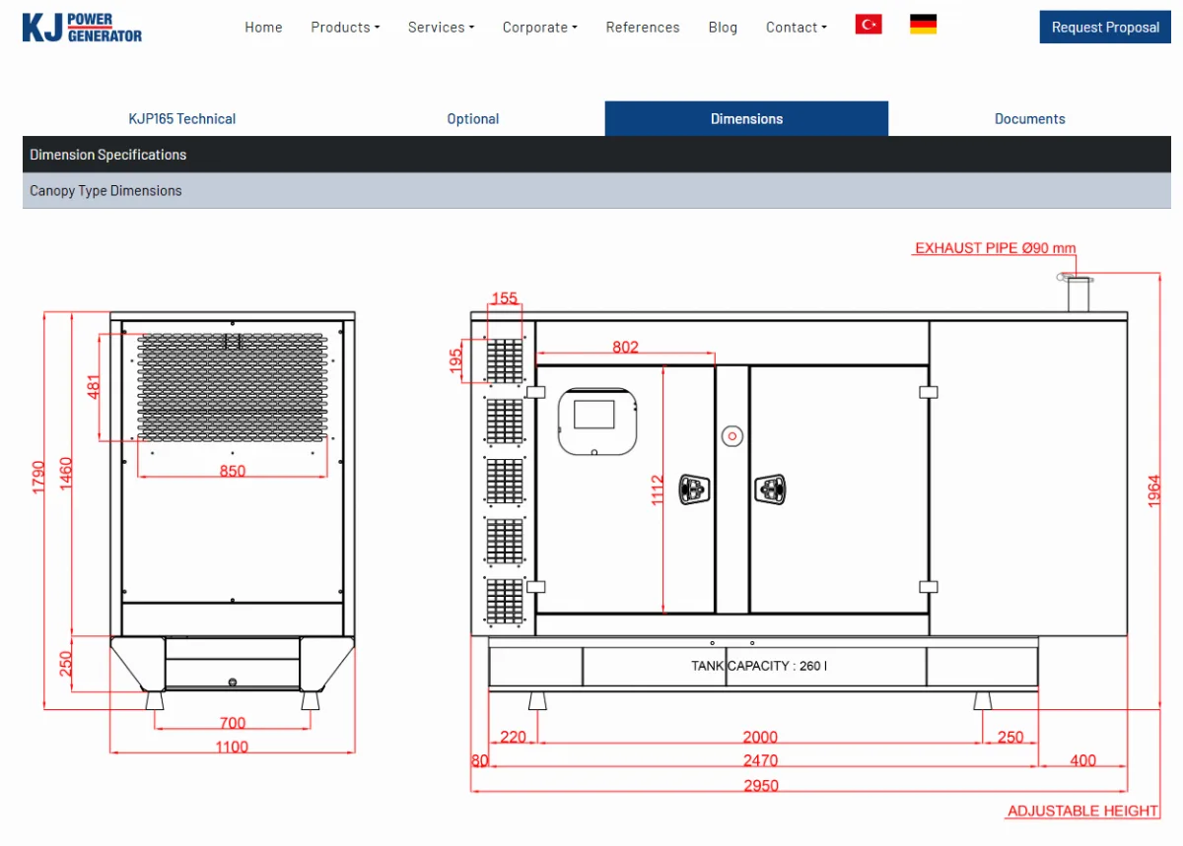Open the Documents tab
This screenshot has width=1183, height=846.
point(1029,118)
